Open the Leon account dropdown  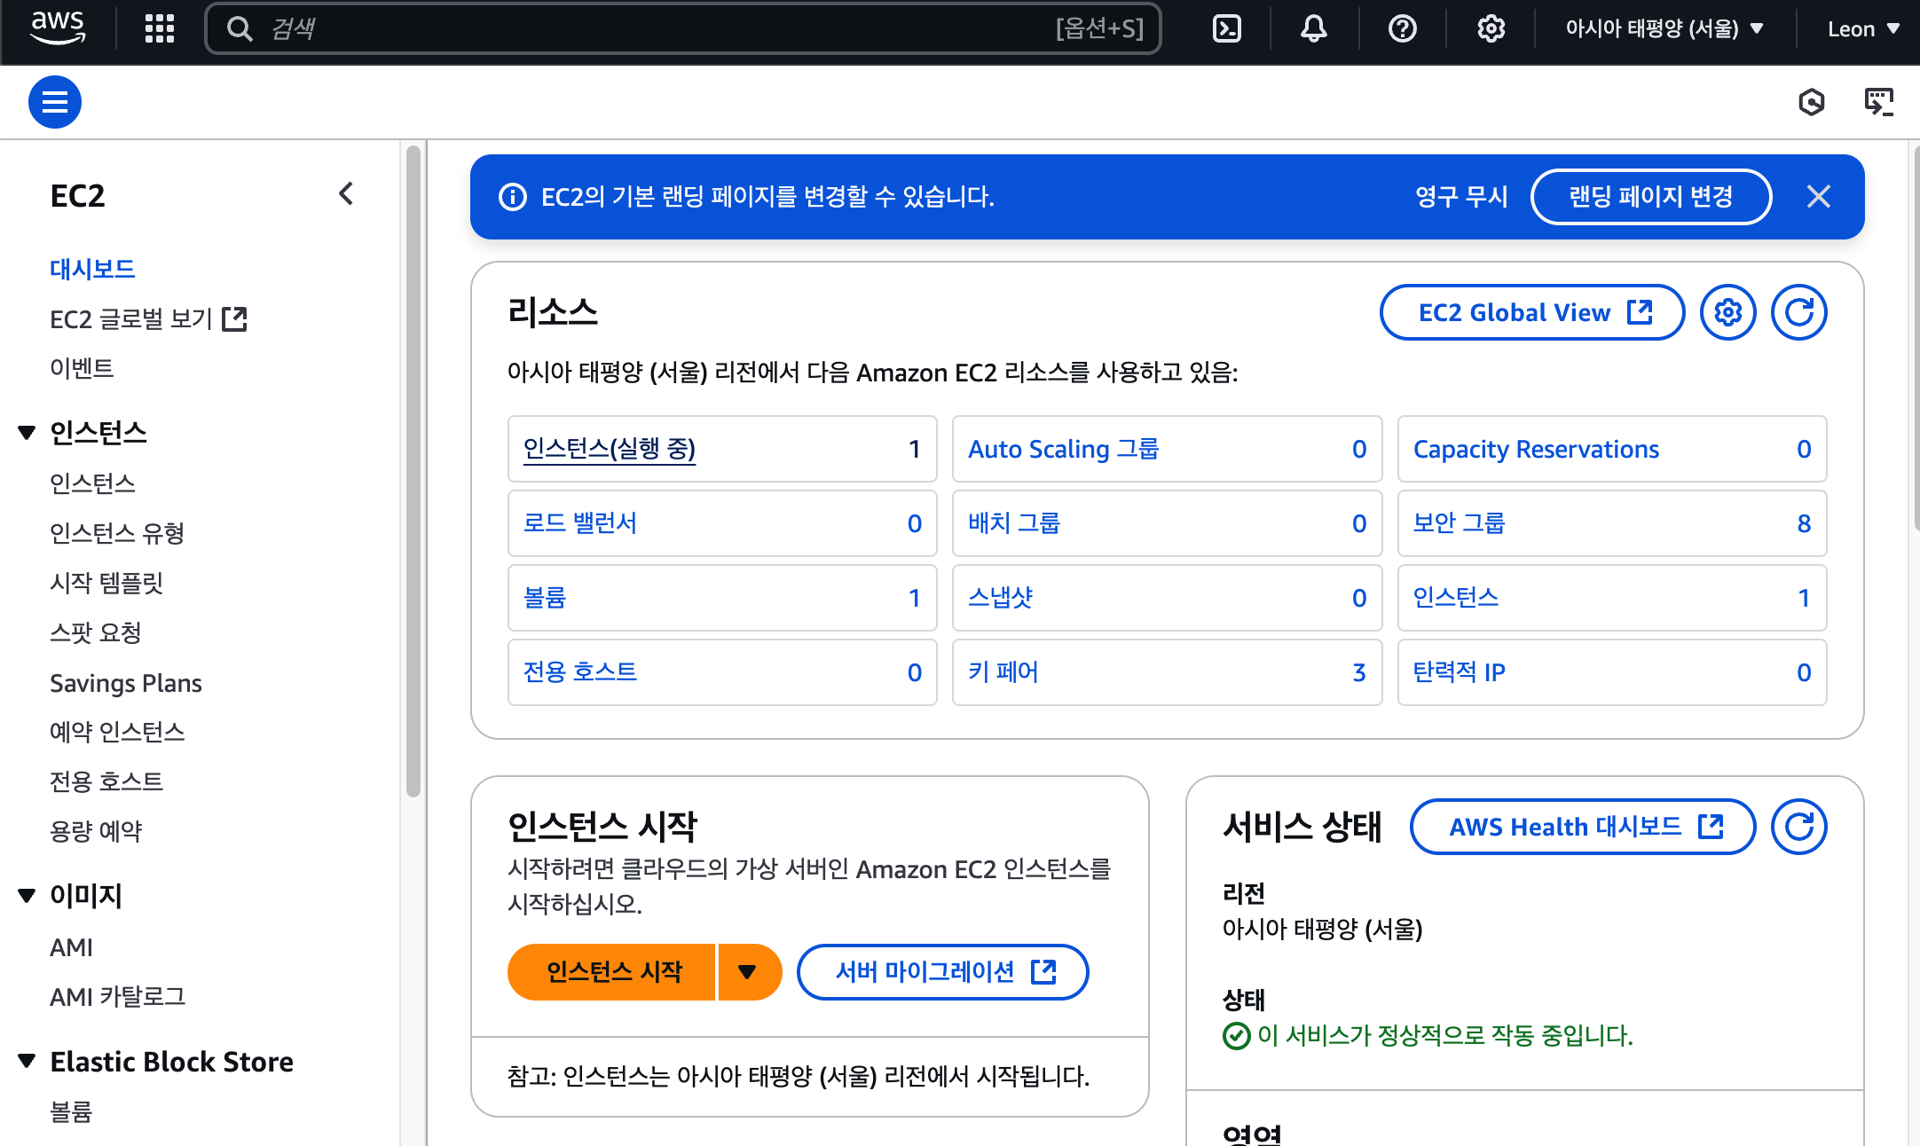point(1863,29)
